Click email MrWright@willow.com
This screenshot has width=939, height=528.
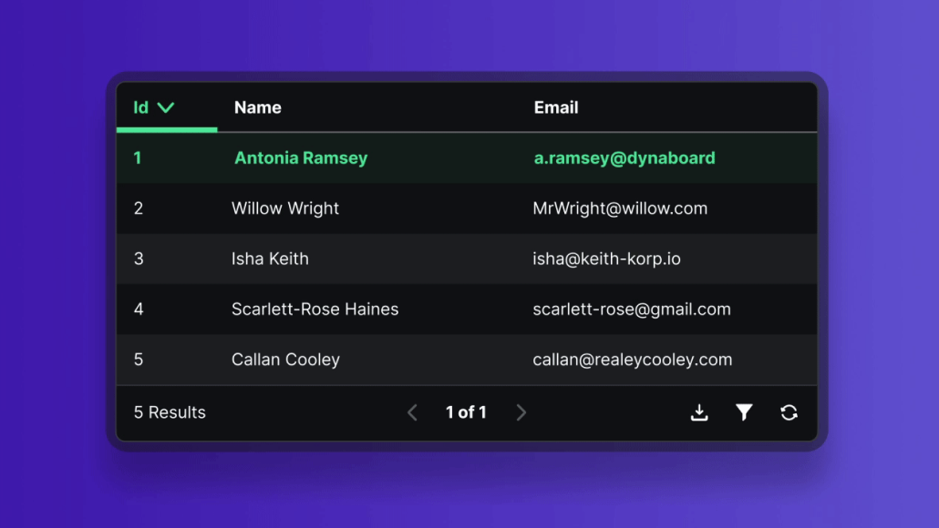pos(620,208)
